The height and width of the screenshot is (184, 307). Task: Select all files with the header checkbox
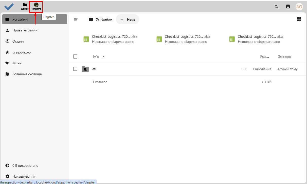pyautogui.click(x=75, y=56)
